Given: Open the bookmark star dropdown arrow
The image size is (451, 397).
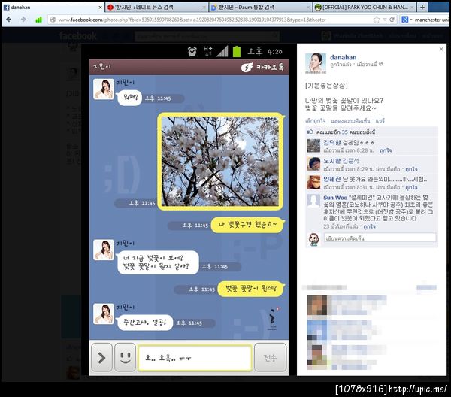Looking at the screenshot, I should pos(385,20).
